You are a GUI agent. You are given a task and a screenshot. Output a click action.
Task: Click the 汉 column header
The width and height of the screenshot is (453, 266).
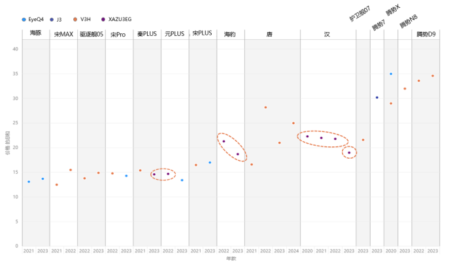pyautogui.click(x=327, y=34)
